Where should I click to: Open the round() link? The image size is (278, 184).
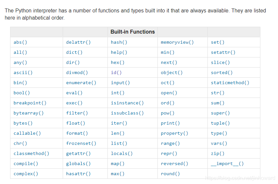pos(170,173)
